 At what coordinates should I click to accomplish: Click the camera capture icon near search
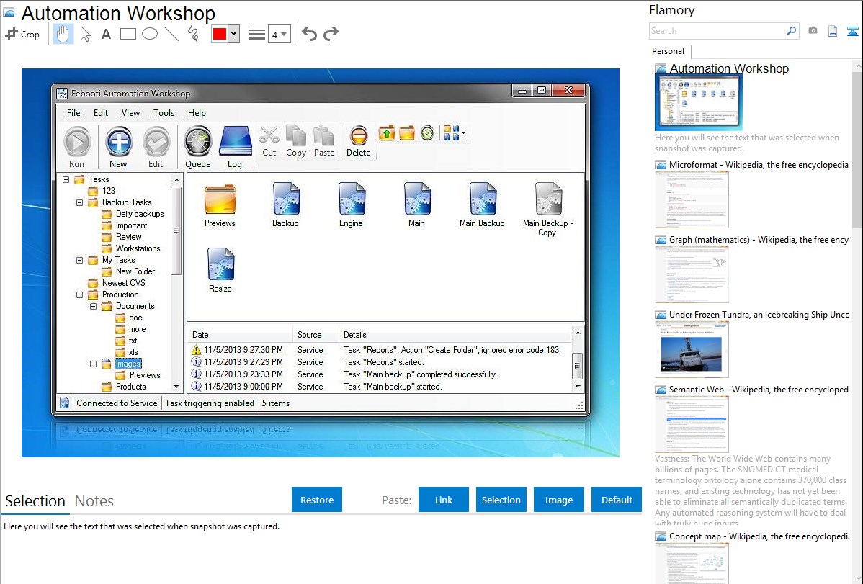coord(813,31)
